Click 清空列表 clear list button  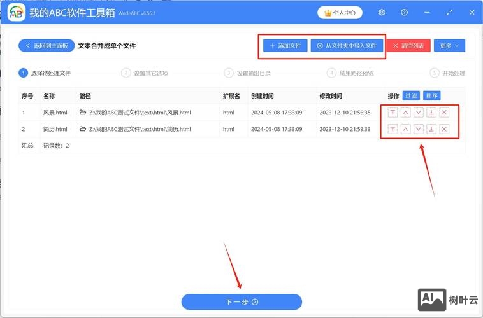click(x=408, y=46)
